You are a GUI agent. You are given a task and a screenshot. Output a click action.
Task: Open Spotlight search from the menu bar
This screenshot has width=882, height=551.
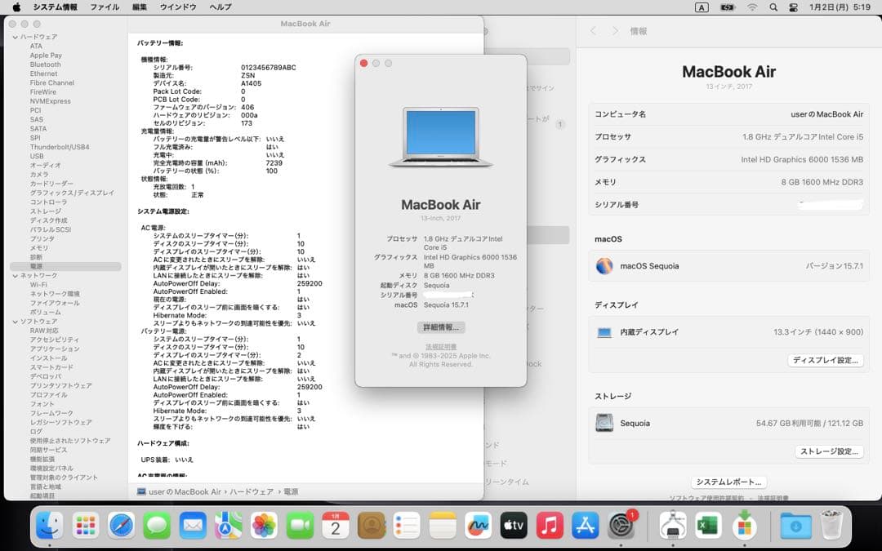point(773,7)
